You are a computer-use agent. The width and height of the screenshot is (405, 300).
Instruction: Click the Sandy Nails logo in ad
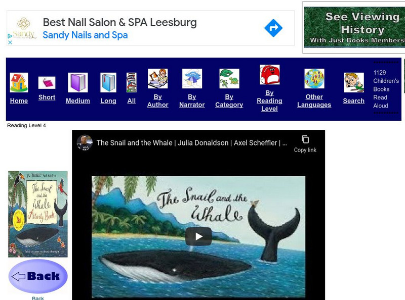(x=24, y=28)
